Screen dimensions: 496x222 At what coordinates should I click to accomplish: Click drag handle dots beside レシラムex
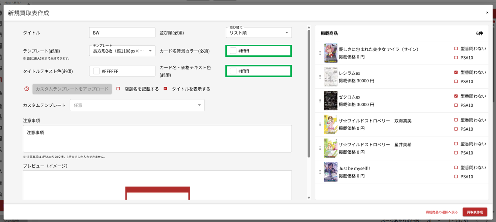320,77
